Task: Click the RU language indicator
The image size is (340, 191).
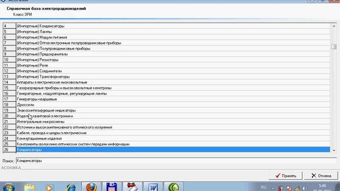Action: click(x=263, y=187)
